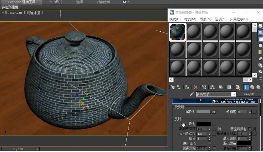Open the 选项(O) menu
Screen dimensions: 263x152
pos(221,19)
